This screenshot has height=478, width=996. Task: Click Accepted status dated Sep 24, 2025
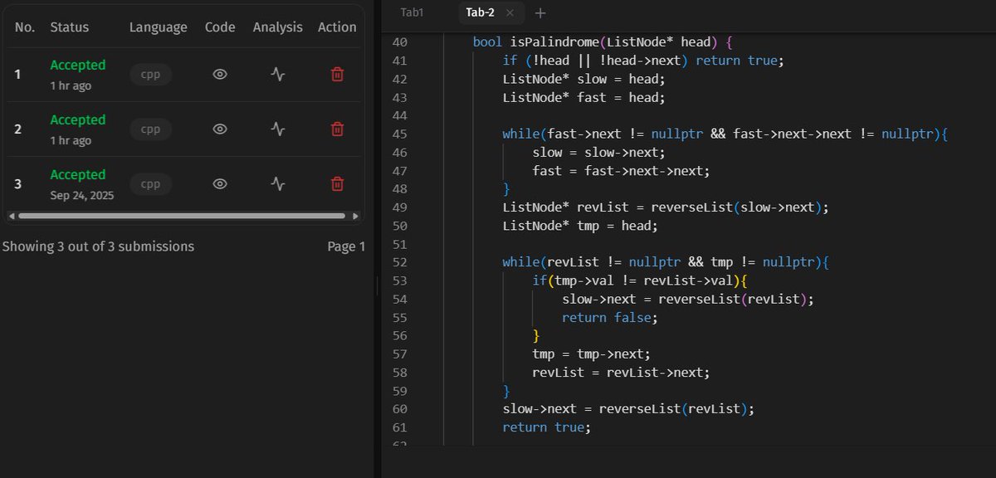point(78,174)
